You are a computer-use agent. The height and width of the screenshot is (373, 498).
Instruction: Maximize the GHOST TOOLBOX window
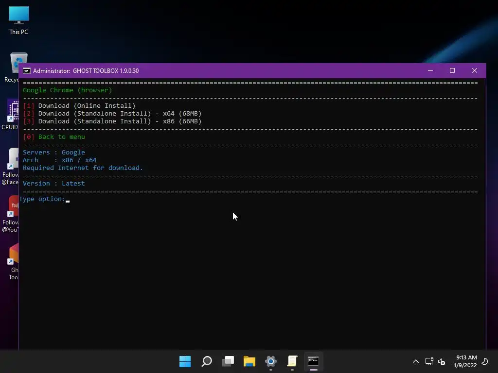[x=452, y=70]
